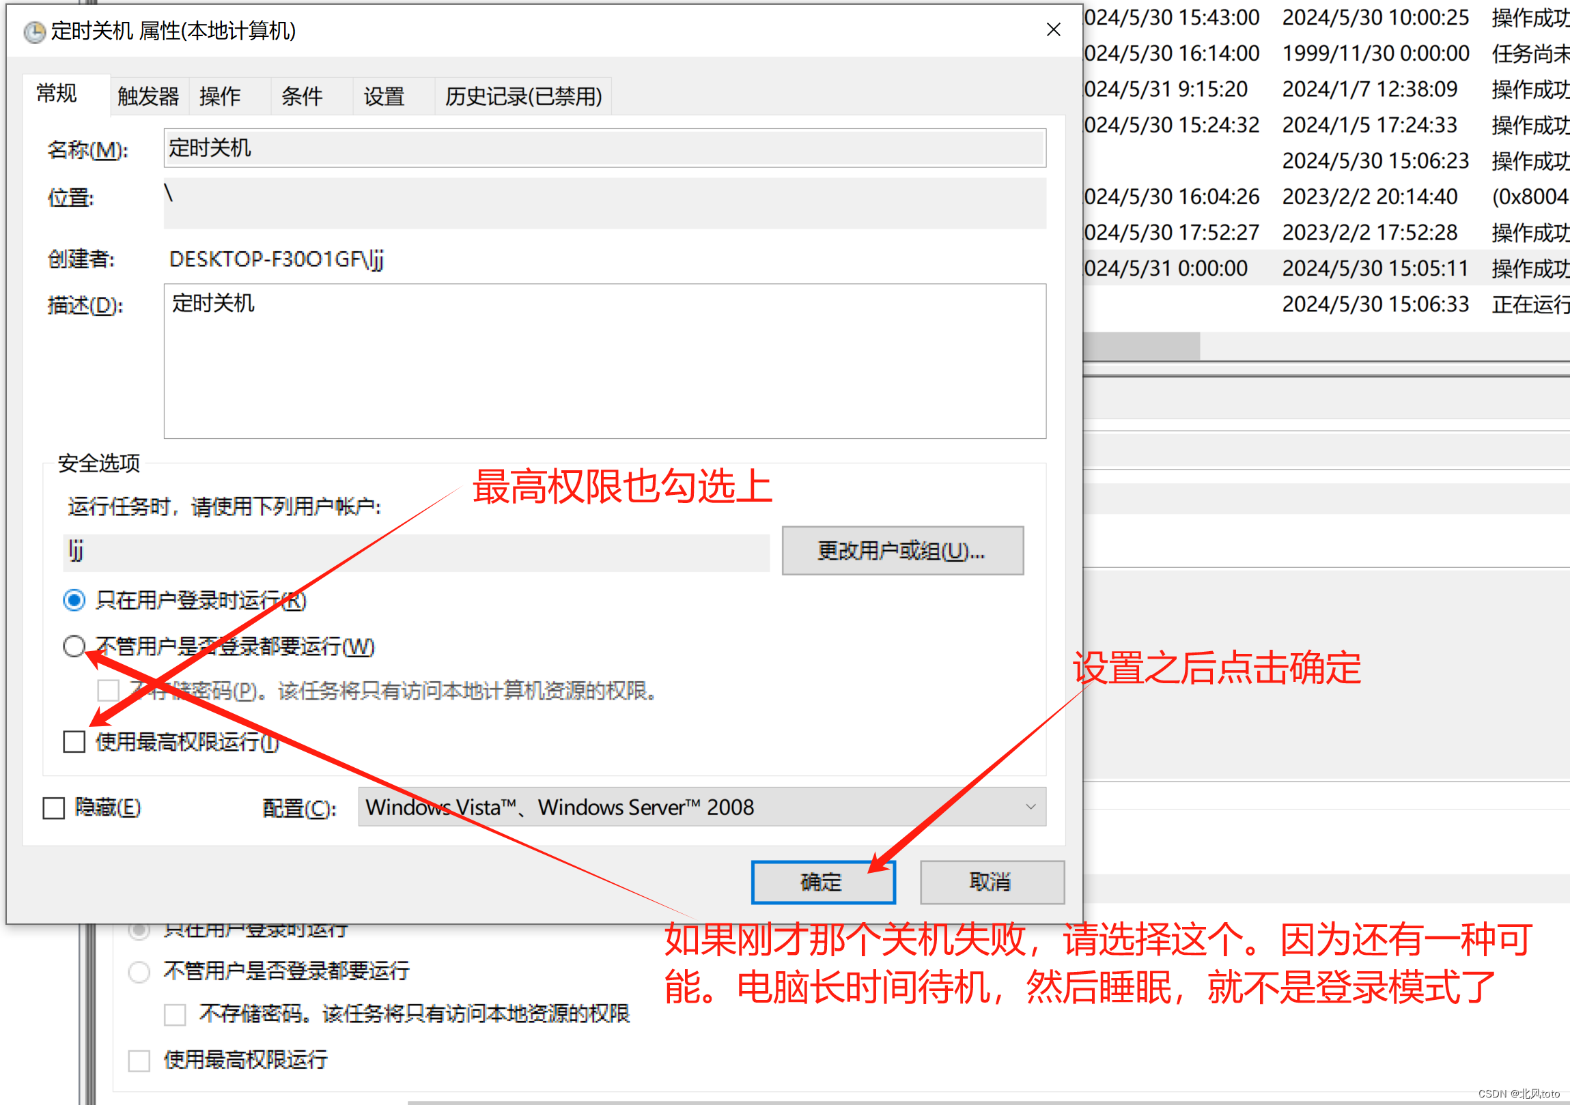The width and height of the screenshot is (1570, 1105).
Task: Open the 历史记录(已禁用) tab
Action: pyautogui.click(x=523, y=96)
